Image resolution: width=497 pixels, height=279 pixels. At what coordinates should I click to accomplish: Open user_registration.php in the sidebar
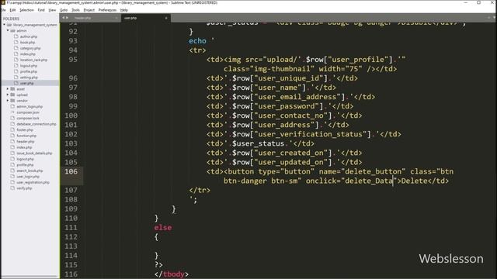point(33,182)
